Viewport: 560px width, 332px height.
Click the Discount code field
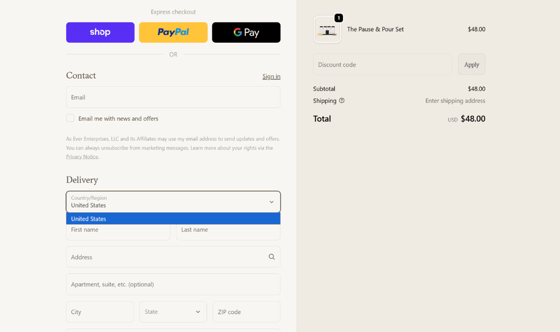click(x=382, y=65)
